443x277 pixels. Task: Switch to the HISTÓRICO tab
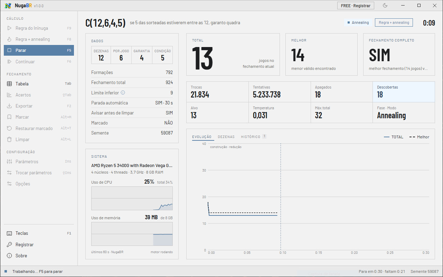point(254,137)
